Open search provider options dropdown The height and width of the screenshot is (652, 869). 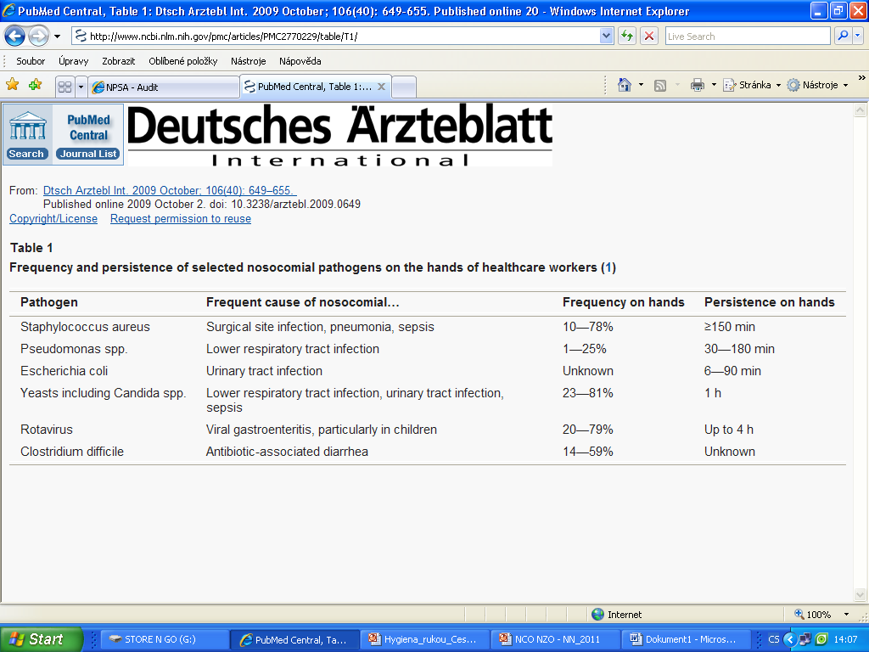(x=858, y=36)
